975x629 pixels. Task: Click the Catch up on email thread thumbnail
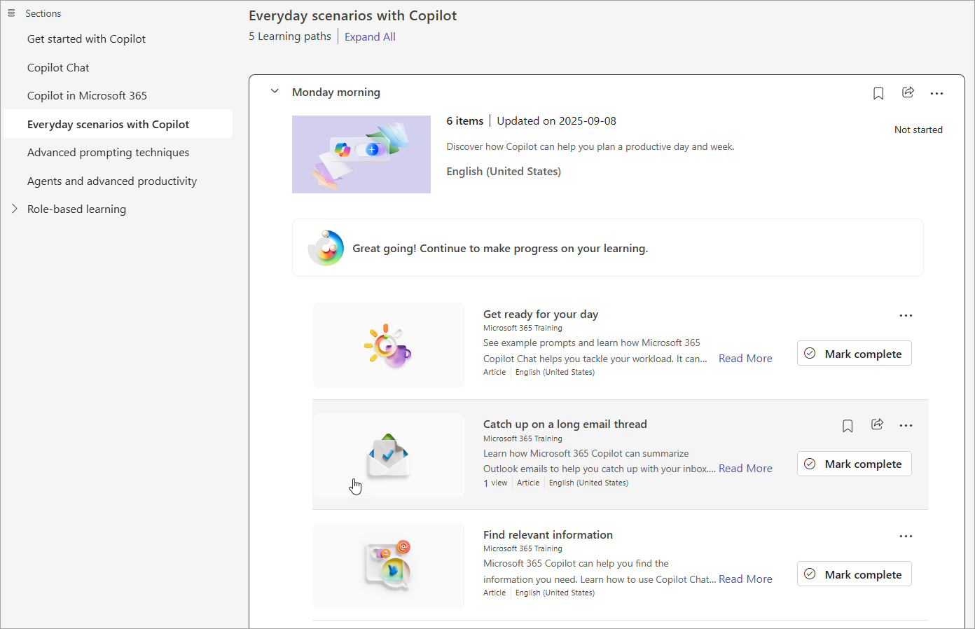389,455
